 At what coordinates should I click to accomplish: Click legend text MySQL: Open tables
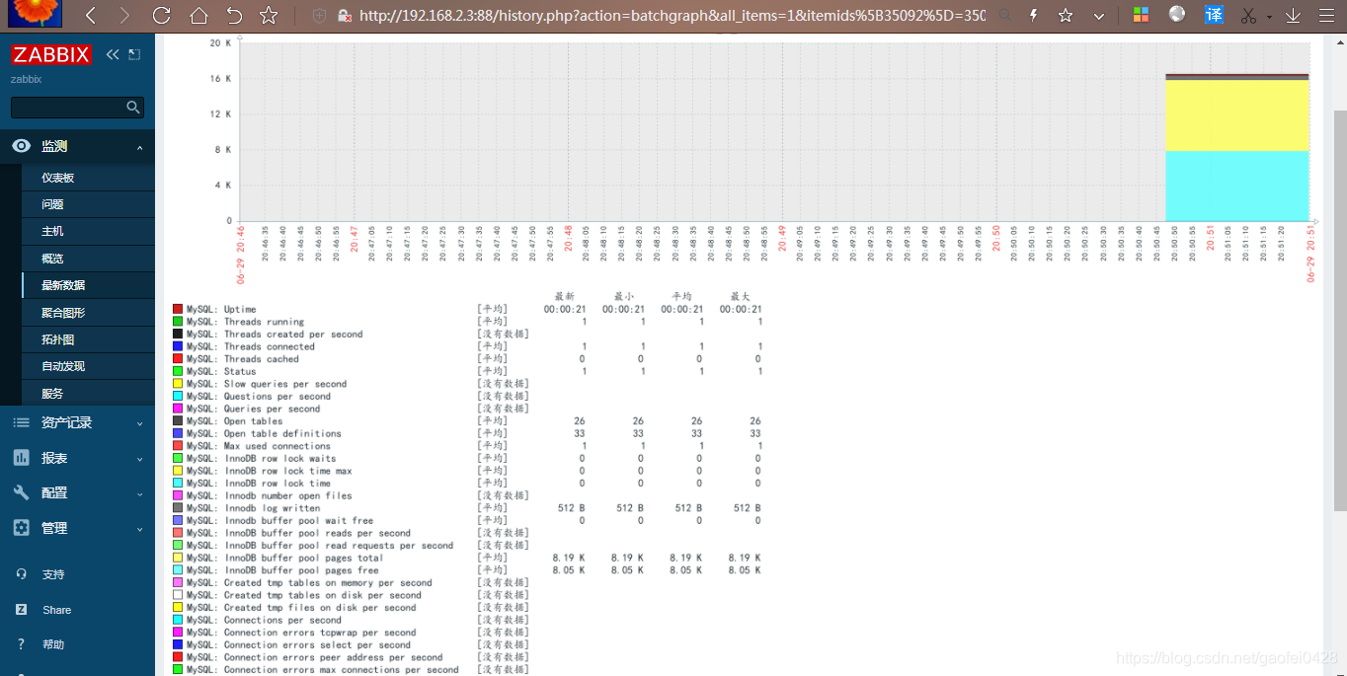[235, 421]
